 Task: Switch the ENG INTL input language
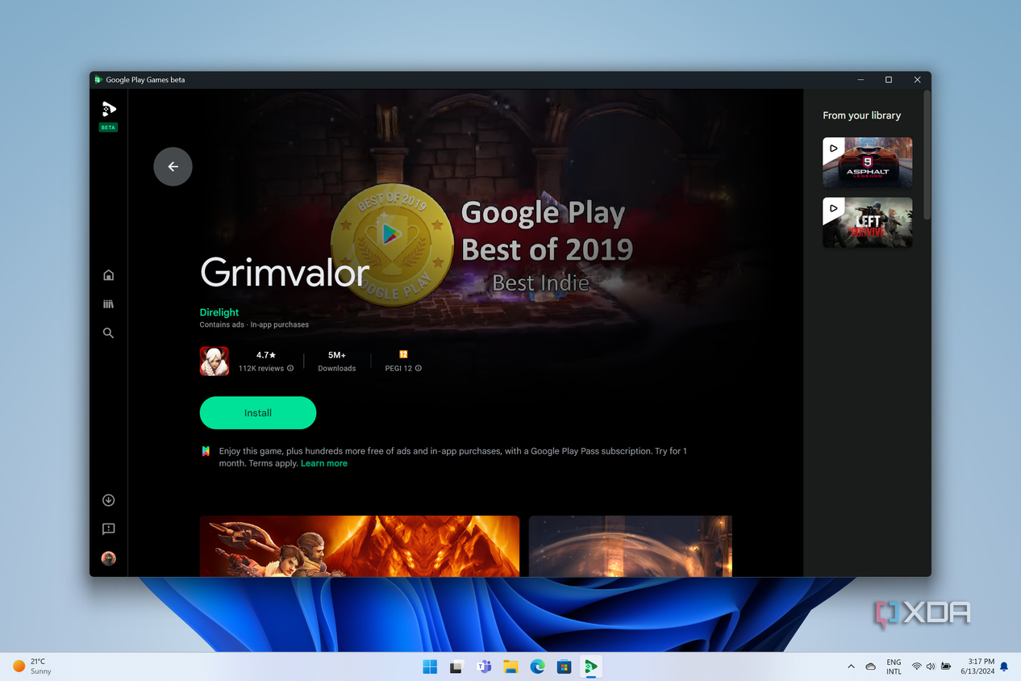(894, 666)
